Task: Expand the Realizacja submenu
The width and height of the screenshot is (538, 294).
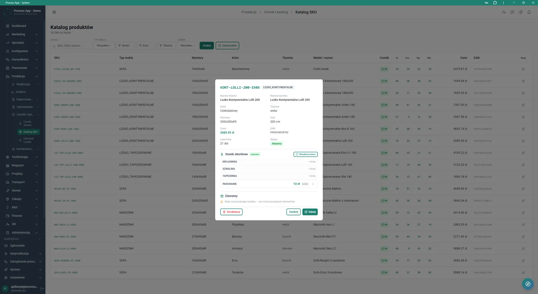Action: click(25, 84)
